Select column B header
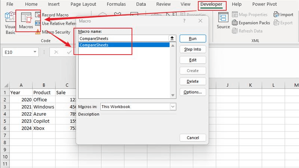 pos(44,85)
